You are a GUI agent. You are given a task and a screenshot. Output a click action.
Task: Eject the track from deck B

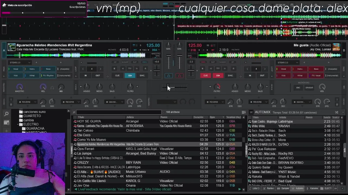233,69
